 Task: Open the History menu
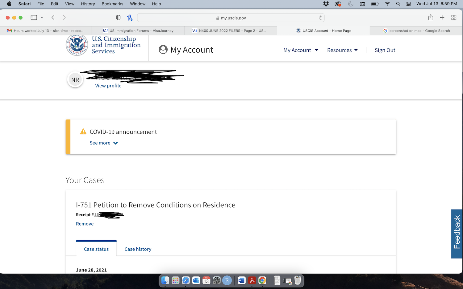click(x=88, y=4)
